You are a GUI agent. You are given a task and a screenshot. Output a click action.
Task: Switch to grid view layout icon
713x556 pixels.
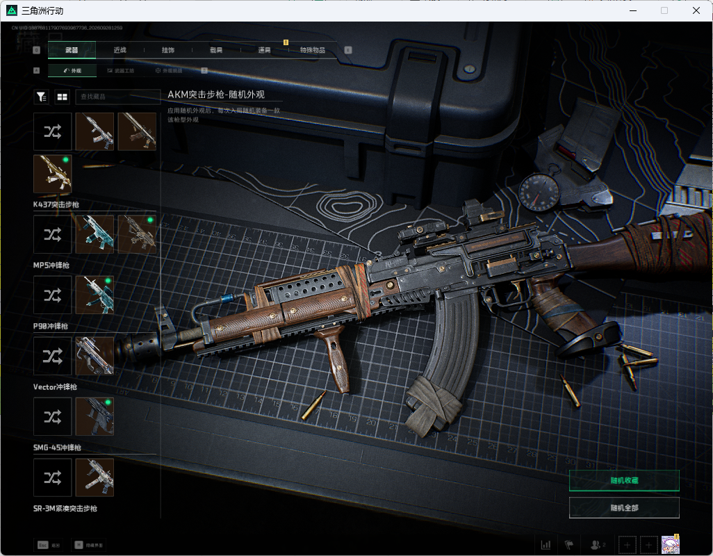[x=63, y=97]
